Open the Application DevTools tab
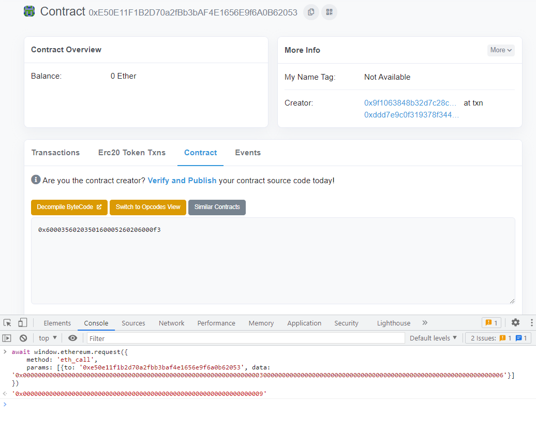Screen dimensions: 536x445 tap(304, 323)
